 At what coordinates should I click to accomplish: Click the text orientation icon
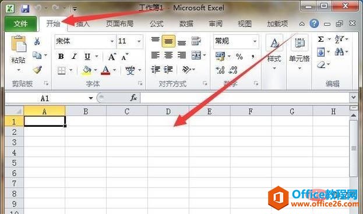186,69
